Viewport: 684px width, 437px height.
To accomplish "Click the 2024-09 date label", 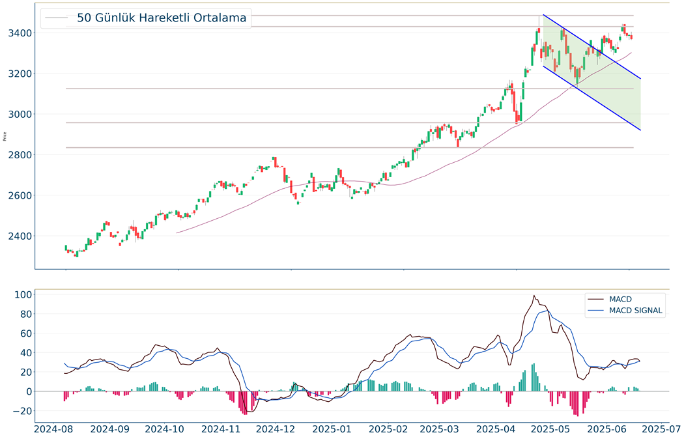I will pyautogui.click(x=110, y=429).
